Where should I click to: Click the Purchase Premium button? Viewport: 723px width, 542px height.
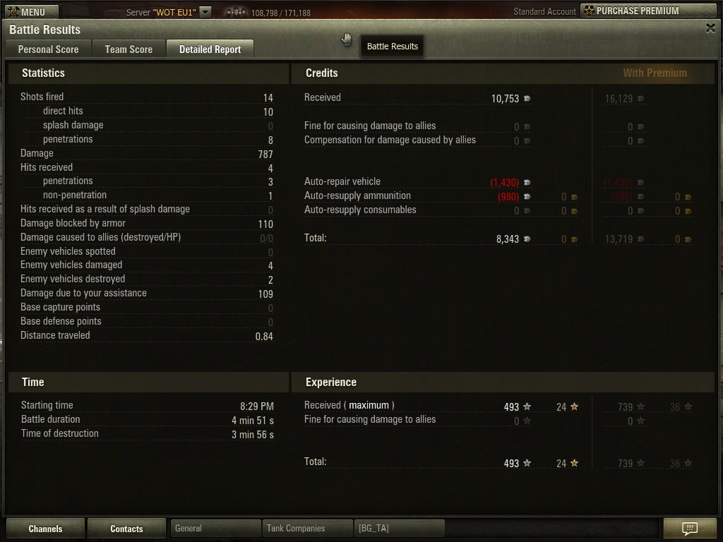(x=648, y=11)
